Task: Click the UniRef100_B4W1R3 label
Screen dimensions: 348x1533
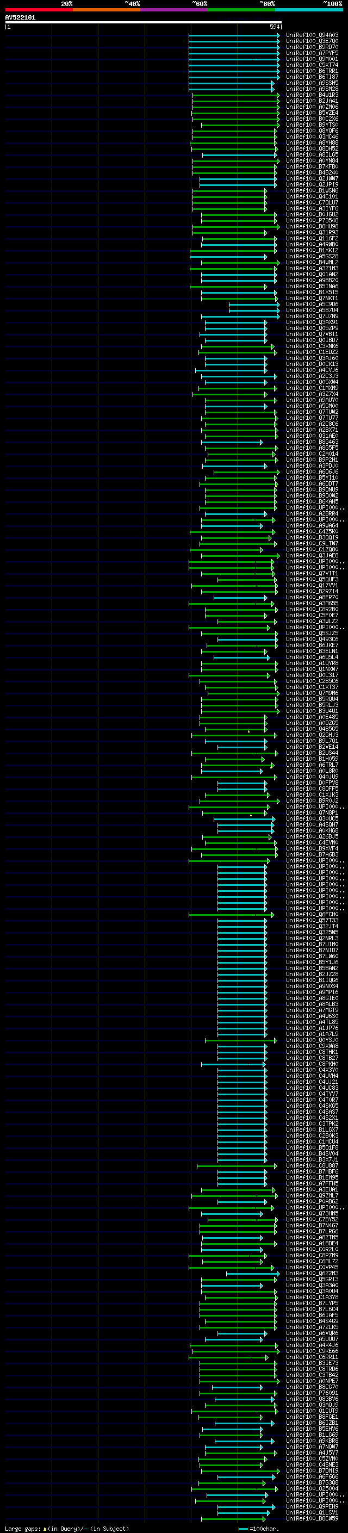Action: tap(312, 95)
